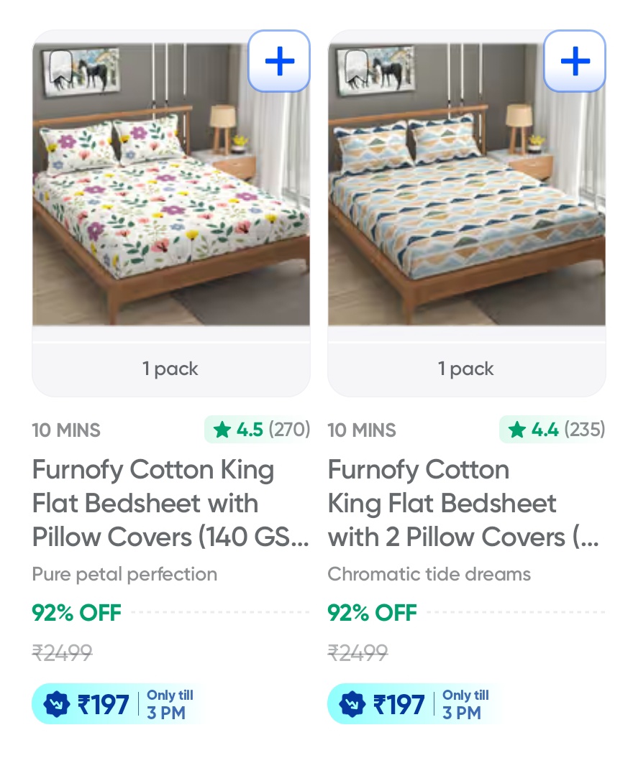This screenshot has width=633, height=758.
Task: View the (235) reviews count
Action: point(584,430)
